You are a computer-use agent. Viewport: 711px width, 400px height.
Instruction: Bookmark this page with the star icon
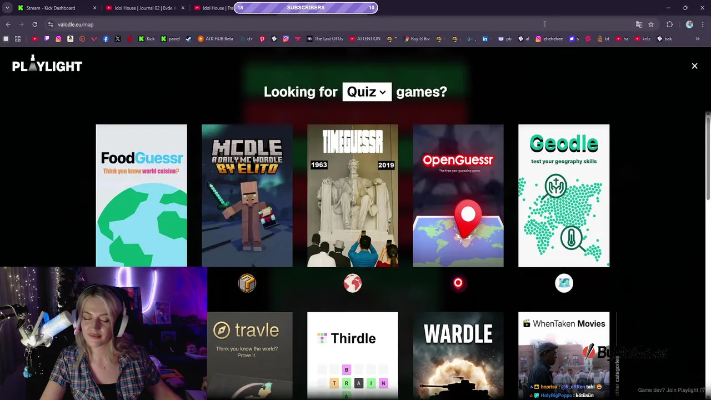(651, 24)
